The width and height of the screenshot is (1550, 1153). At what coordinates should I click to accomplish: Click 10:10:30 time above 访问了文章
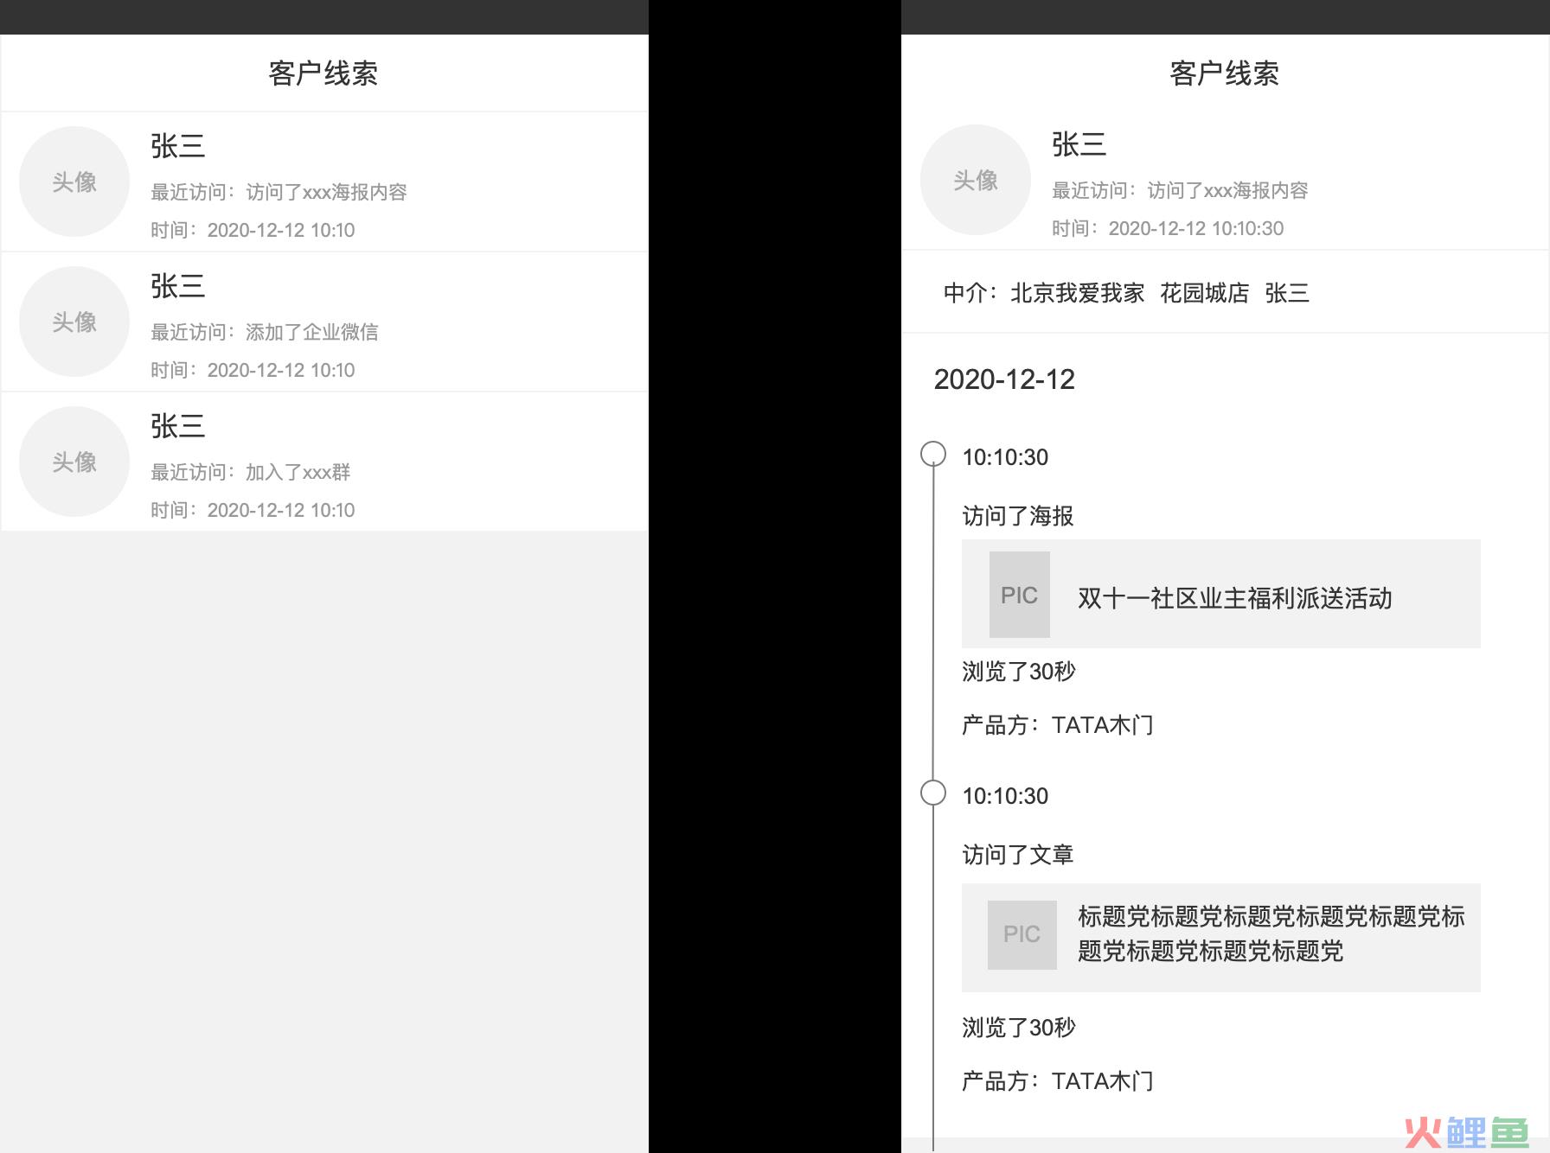(1005, 796)
